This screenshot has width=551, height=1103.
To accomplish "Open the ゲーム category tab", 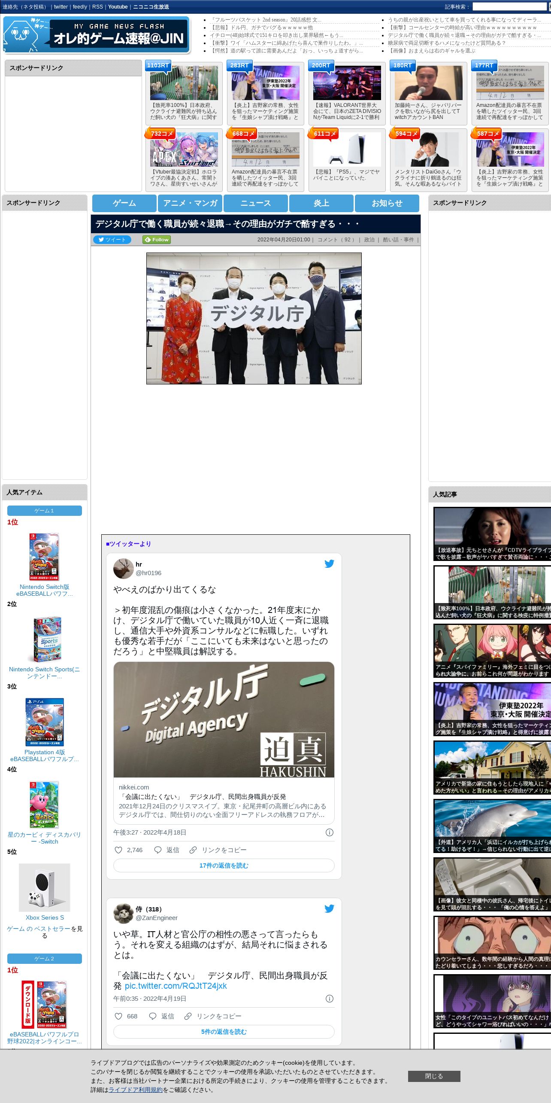I will click(x=124, y=203).
